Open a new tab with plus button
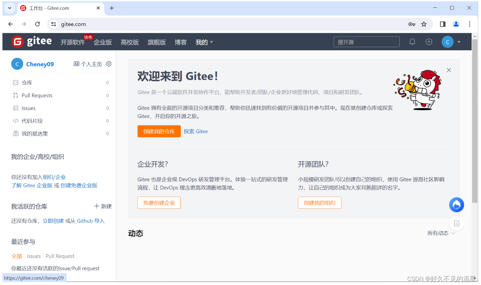The height and width of the screenshot is (285, 481). pyautogui.click(x=112, y=8)
